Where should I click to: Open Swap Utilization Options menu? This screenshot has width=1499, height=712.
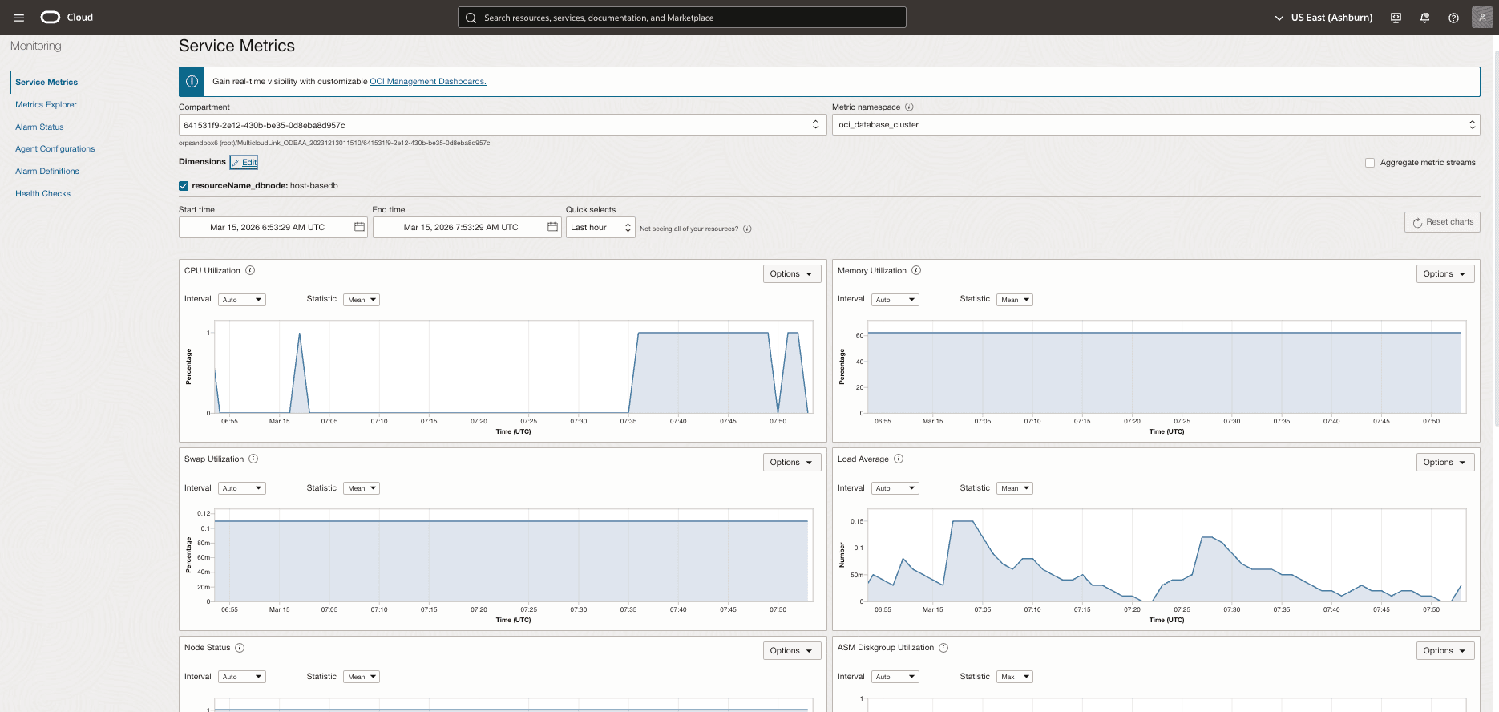[x=792, y=463]
